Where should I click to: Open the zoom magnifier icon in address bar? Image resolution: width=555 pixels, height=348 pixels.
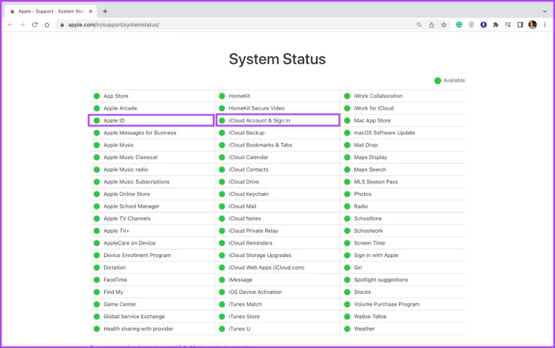tap(419, 25)
